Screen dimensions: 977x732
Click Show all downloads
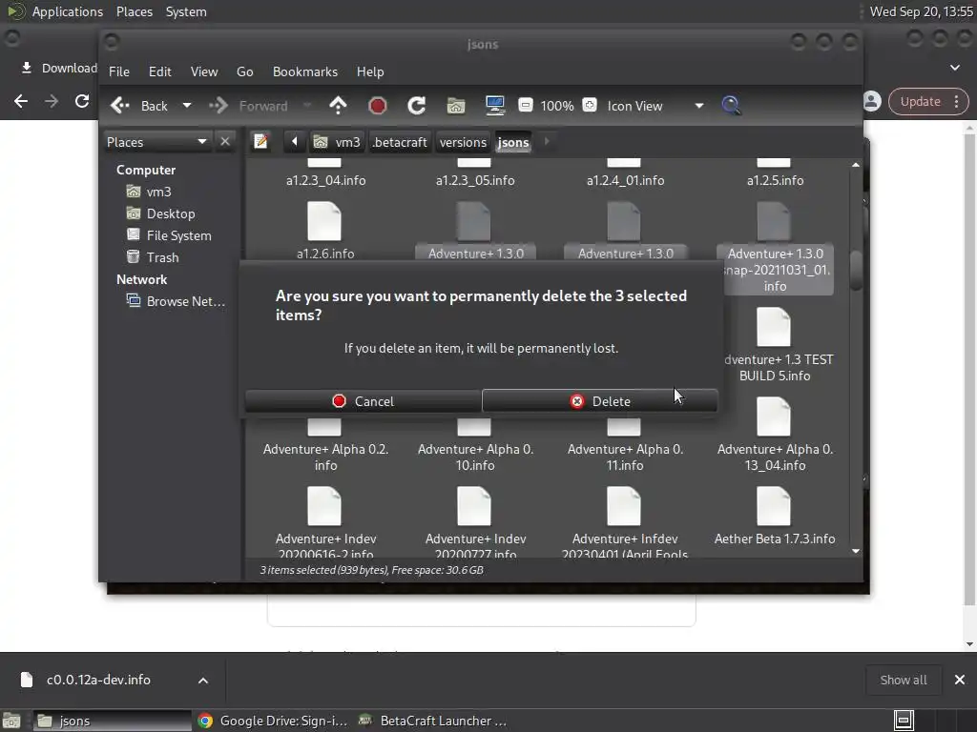point(903,681)
